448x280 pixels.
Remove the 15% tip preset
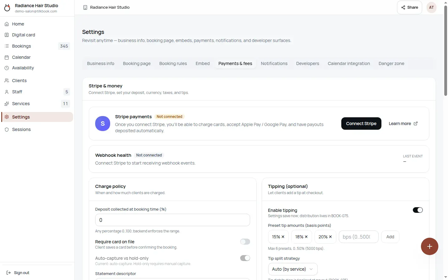click(x=283, y=237)
